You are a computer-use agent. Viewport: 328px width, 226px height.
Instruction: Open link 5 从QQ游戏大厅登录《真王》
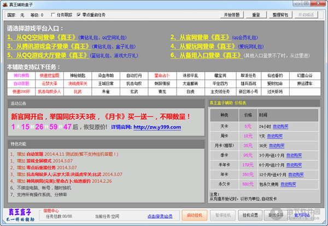[x=48, y=55]
